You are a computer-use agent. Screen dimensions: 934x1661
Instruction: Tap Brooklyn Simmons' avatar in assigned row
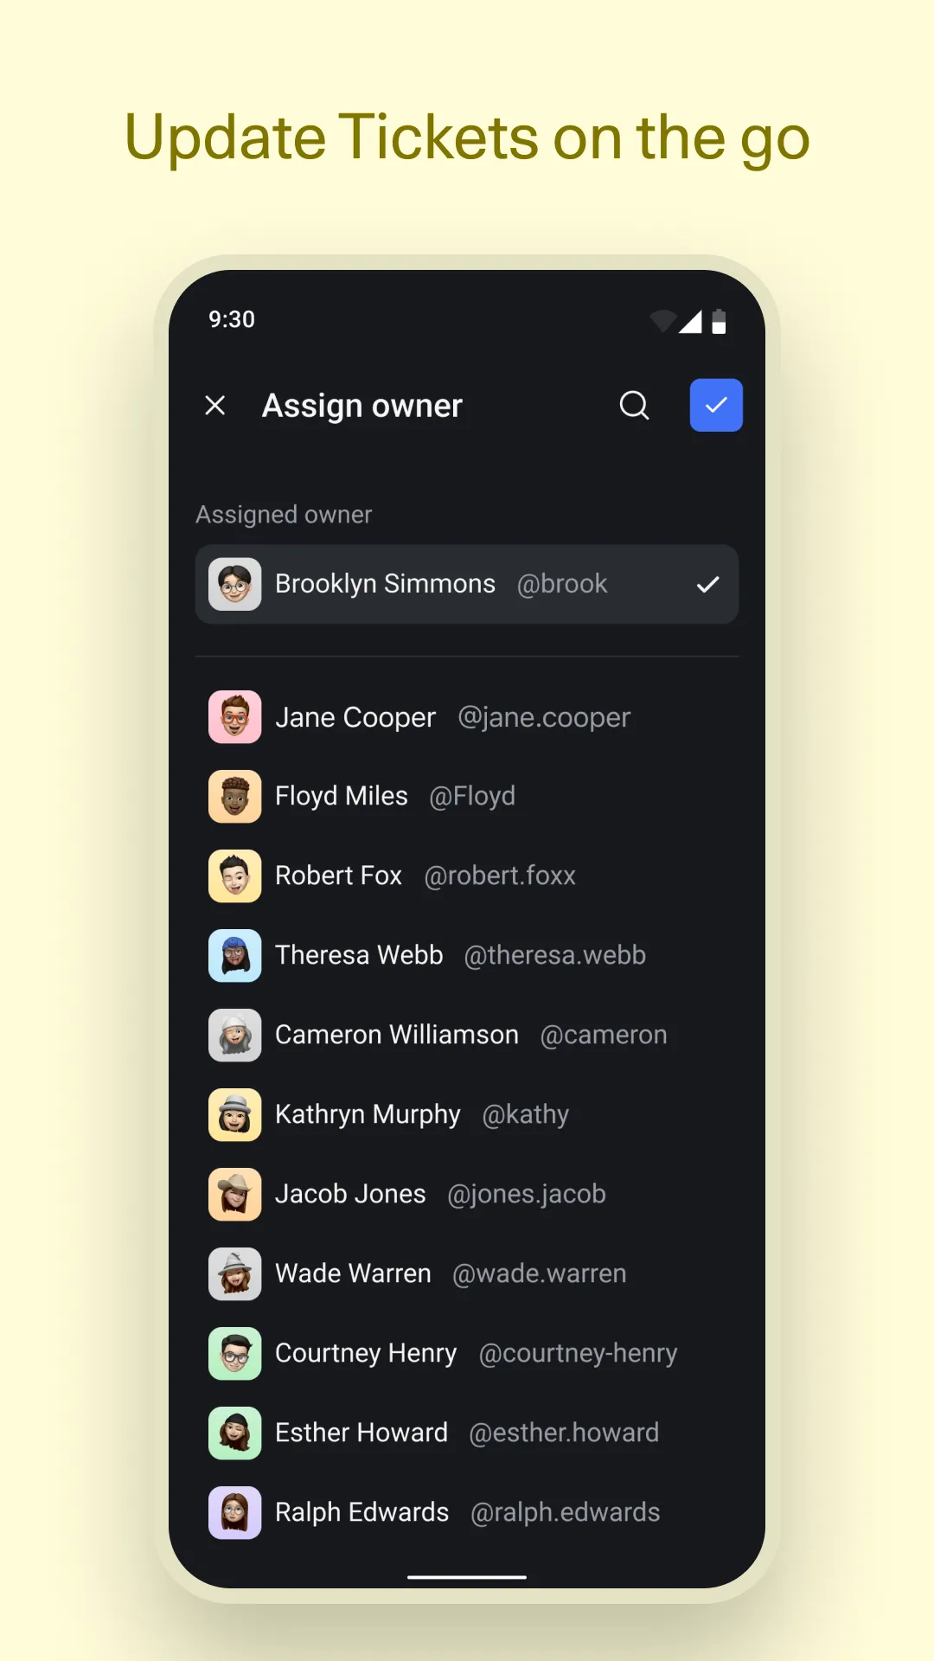coord(234,585)
